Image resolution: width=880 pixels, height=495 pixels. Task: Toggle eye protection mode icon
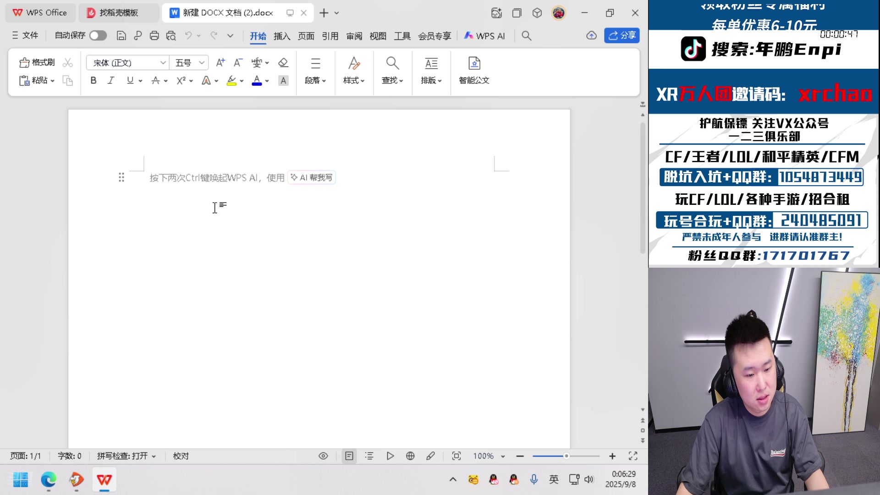tap(323, 456)
